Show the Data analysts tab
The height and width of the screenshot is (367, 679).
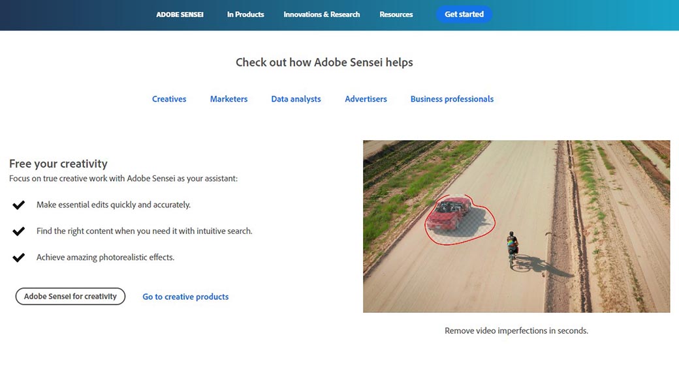point(296,99)
